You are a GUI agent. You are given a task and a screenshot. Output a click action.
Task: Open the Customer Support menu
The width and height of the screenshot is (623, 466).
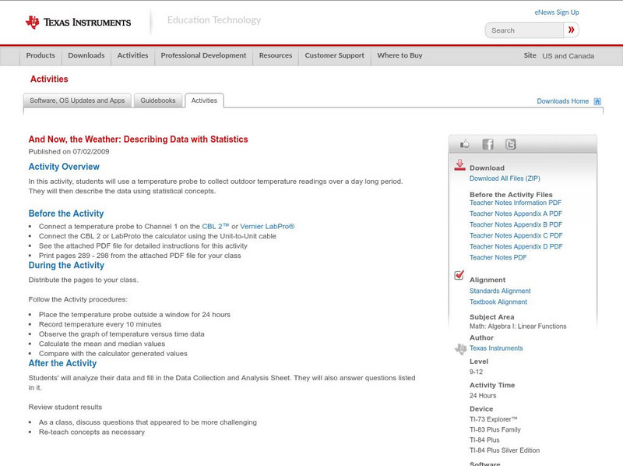tap(333, 55)
